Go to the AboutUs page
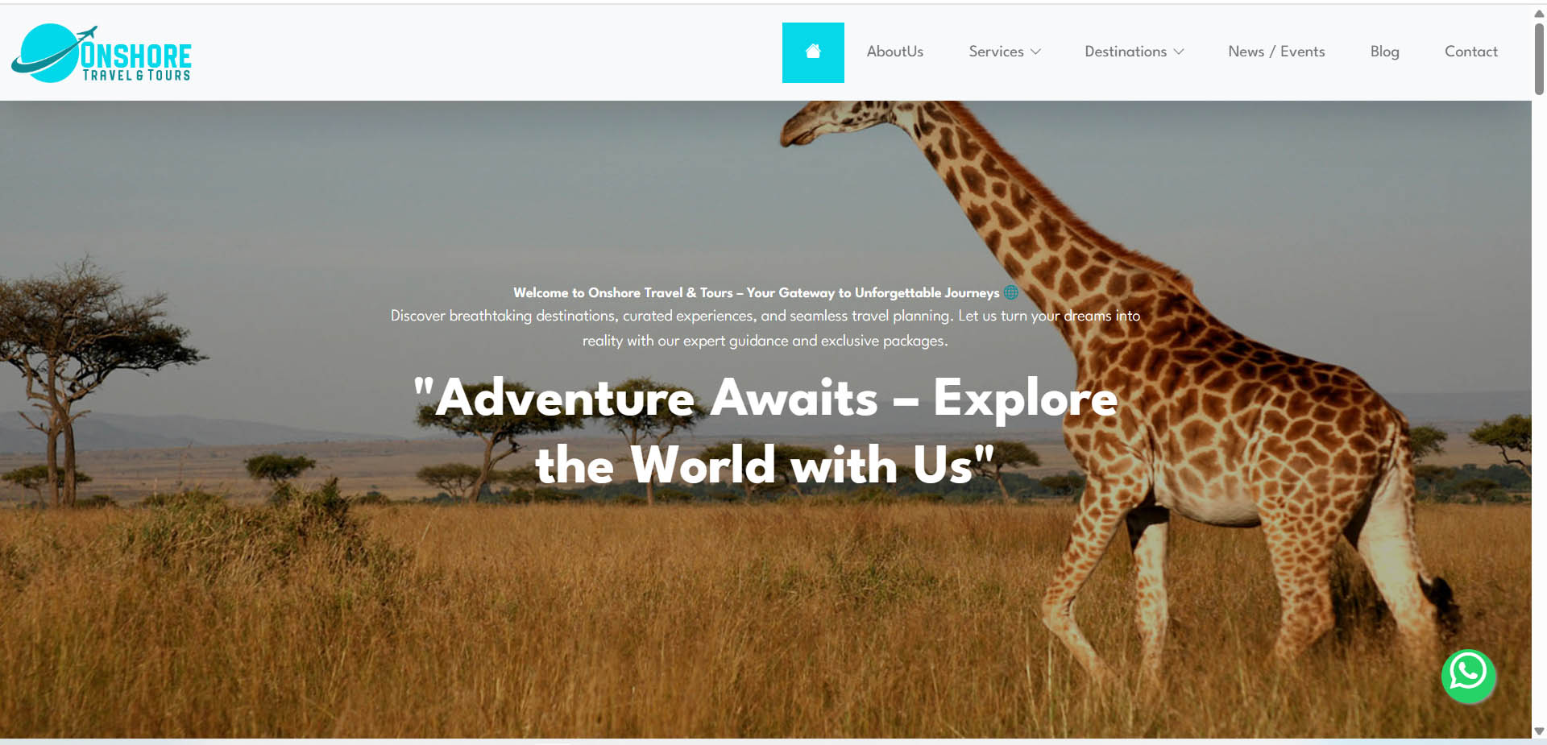 pos(894,52)
